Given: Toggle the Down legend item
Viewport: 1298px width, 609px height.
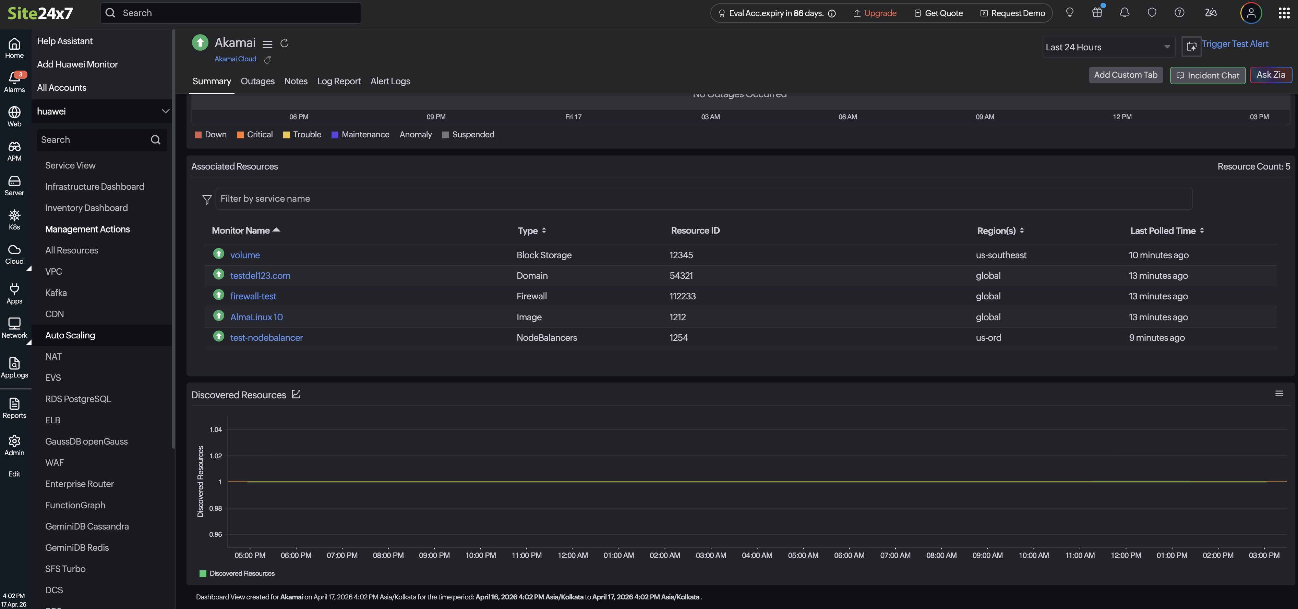Looking at the screenshot, I should pos(211,134).
